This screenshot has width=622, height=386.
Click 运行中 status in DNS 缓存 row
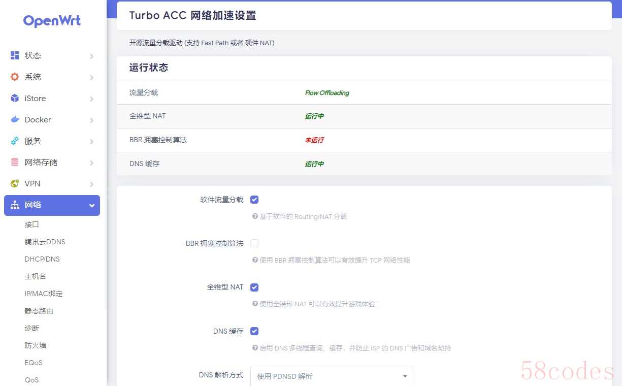click(314, 164)
